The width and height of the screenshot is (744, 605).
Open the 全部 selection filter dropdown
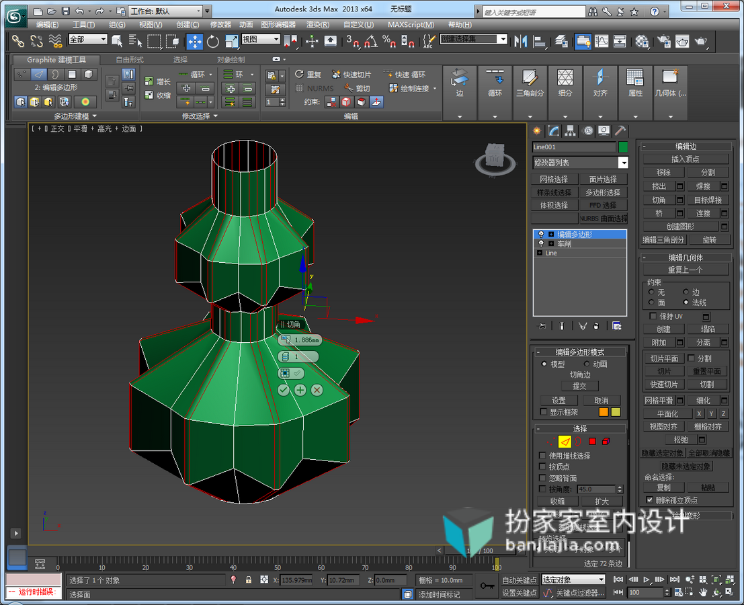click(x=88, y=40)
